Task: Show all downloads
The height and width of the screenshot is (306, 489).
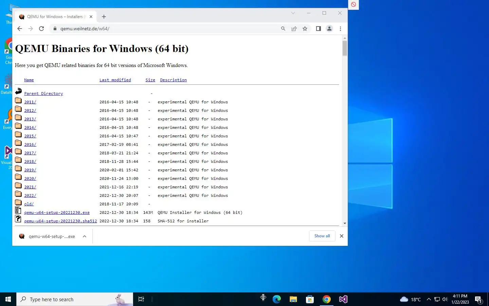Action: [x=322, y=236]
